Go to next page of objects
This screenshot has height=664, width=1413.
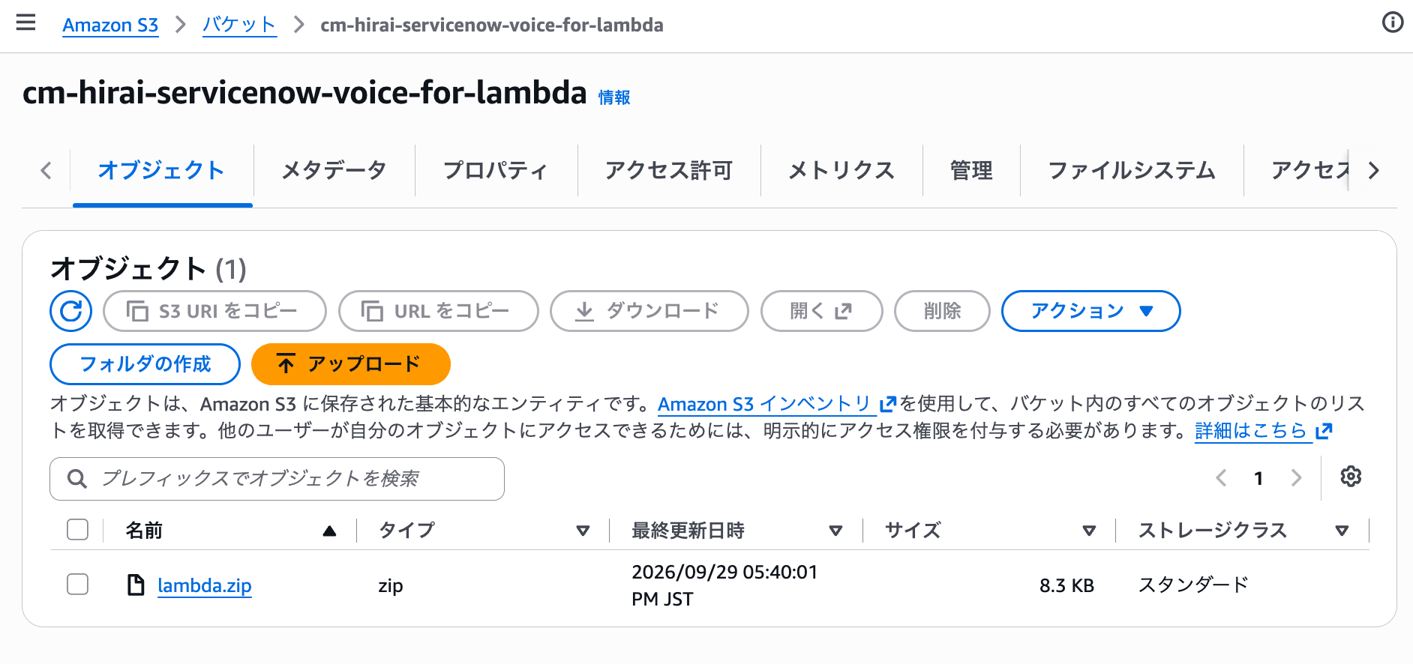(x=1296, y=478)
